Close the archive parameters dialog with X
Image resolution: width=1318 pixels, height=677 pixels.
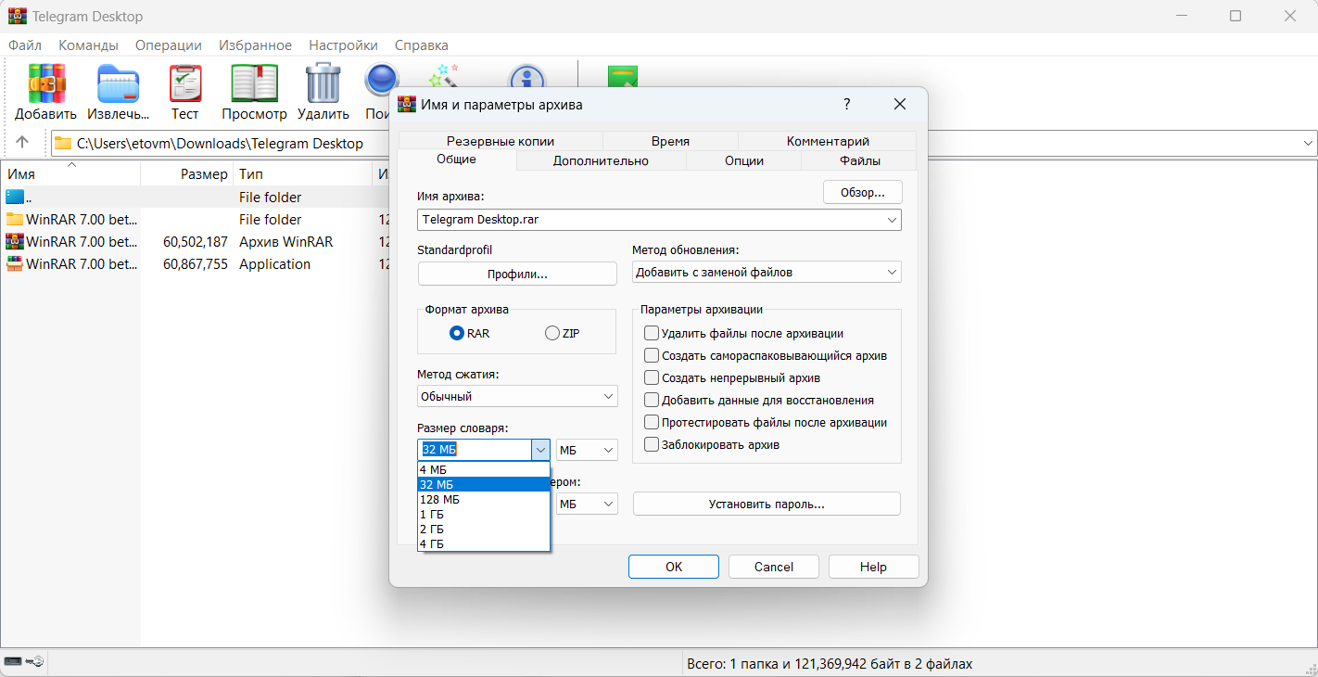(900, 104)
